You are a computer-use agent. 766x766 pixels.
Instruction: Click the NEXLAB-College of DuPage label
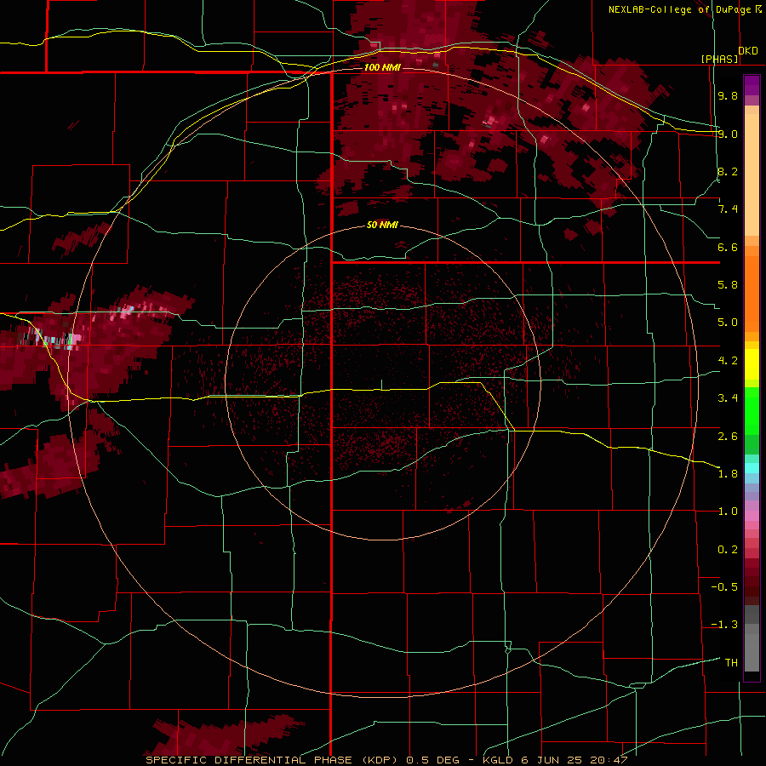[x=679, y=9]
